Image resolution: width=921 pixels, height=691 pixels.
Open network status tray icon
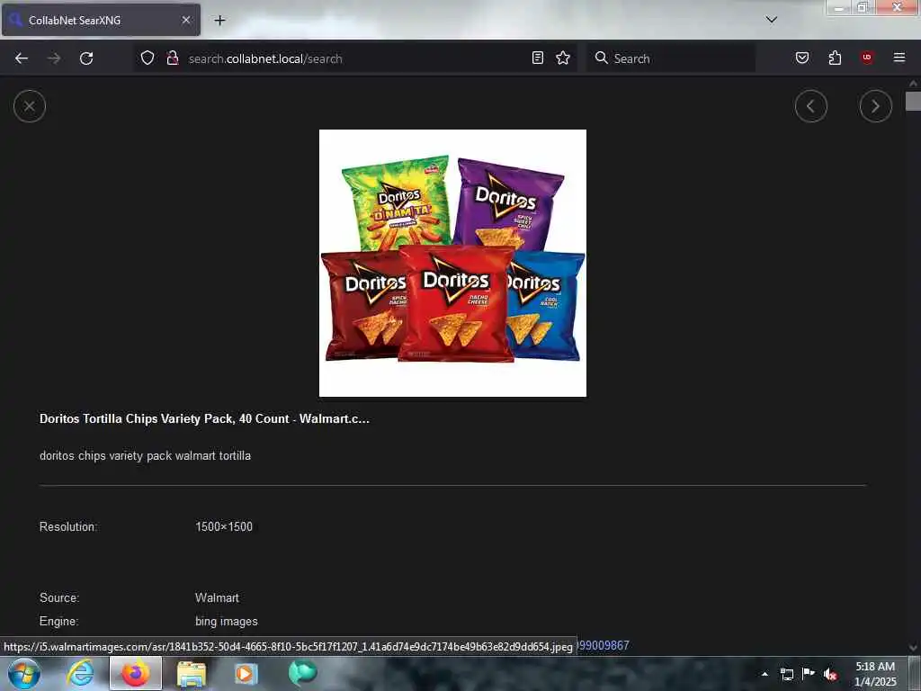786,674
